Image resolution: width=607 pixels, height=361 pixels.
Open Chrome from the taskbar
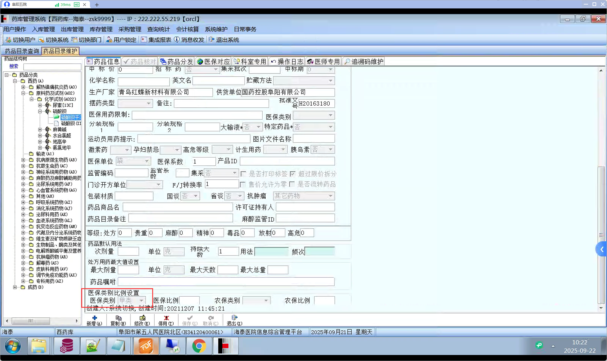point(199,346)
